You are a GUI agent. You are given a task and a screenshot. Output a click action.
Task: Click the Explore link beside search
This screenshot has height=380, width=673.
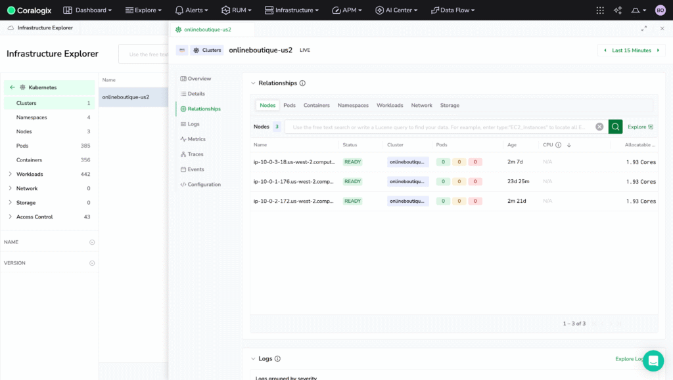640,127
